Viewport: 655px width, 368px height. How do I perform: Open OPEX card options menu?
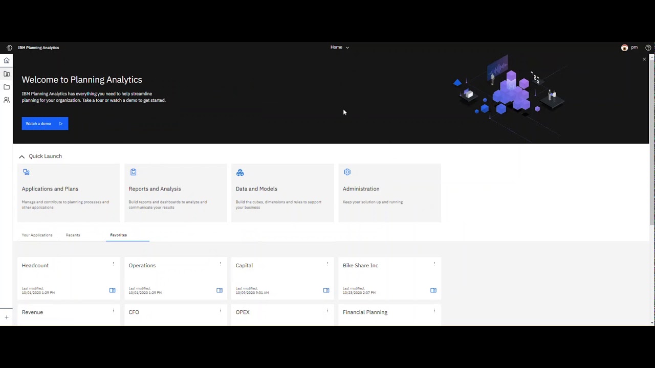click(327, 311)
